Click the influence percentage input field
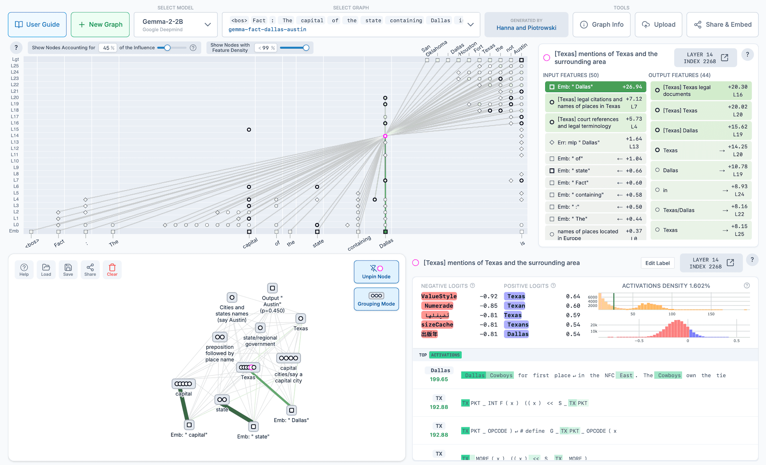The width and height of the screenshot is (766, 465). (x=108, y=48)
